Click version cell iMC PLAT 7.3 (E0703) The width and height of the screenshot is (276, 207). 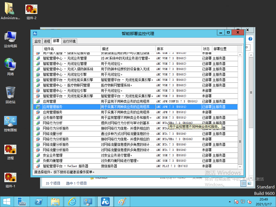pyautogui.click(x=172, y=166)
